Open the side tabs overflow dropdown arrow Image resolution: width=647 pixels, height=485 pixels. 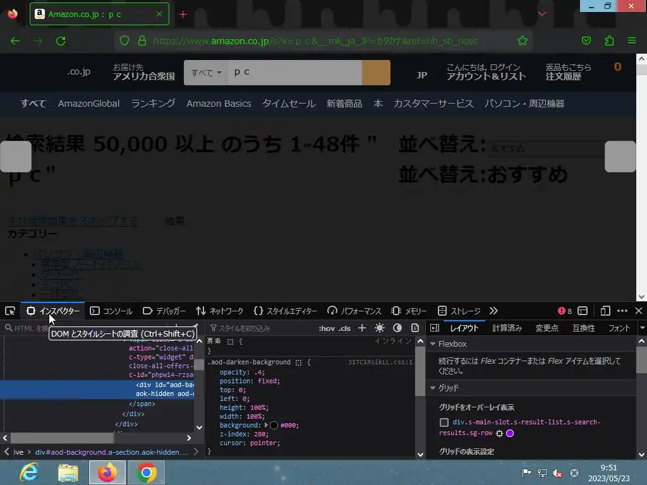point(642,328)
